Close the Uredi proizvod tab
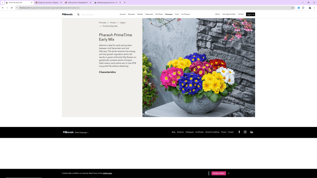317x178 pixels. coord(91,2)
